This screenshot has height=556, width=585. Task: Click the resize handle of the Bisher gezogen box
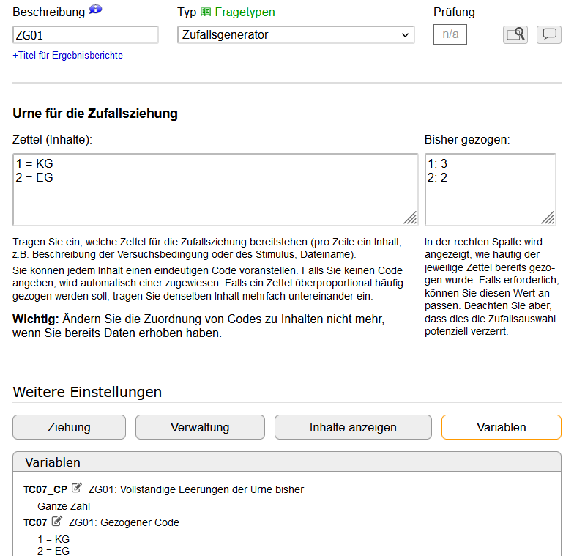tap(548, 217)
